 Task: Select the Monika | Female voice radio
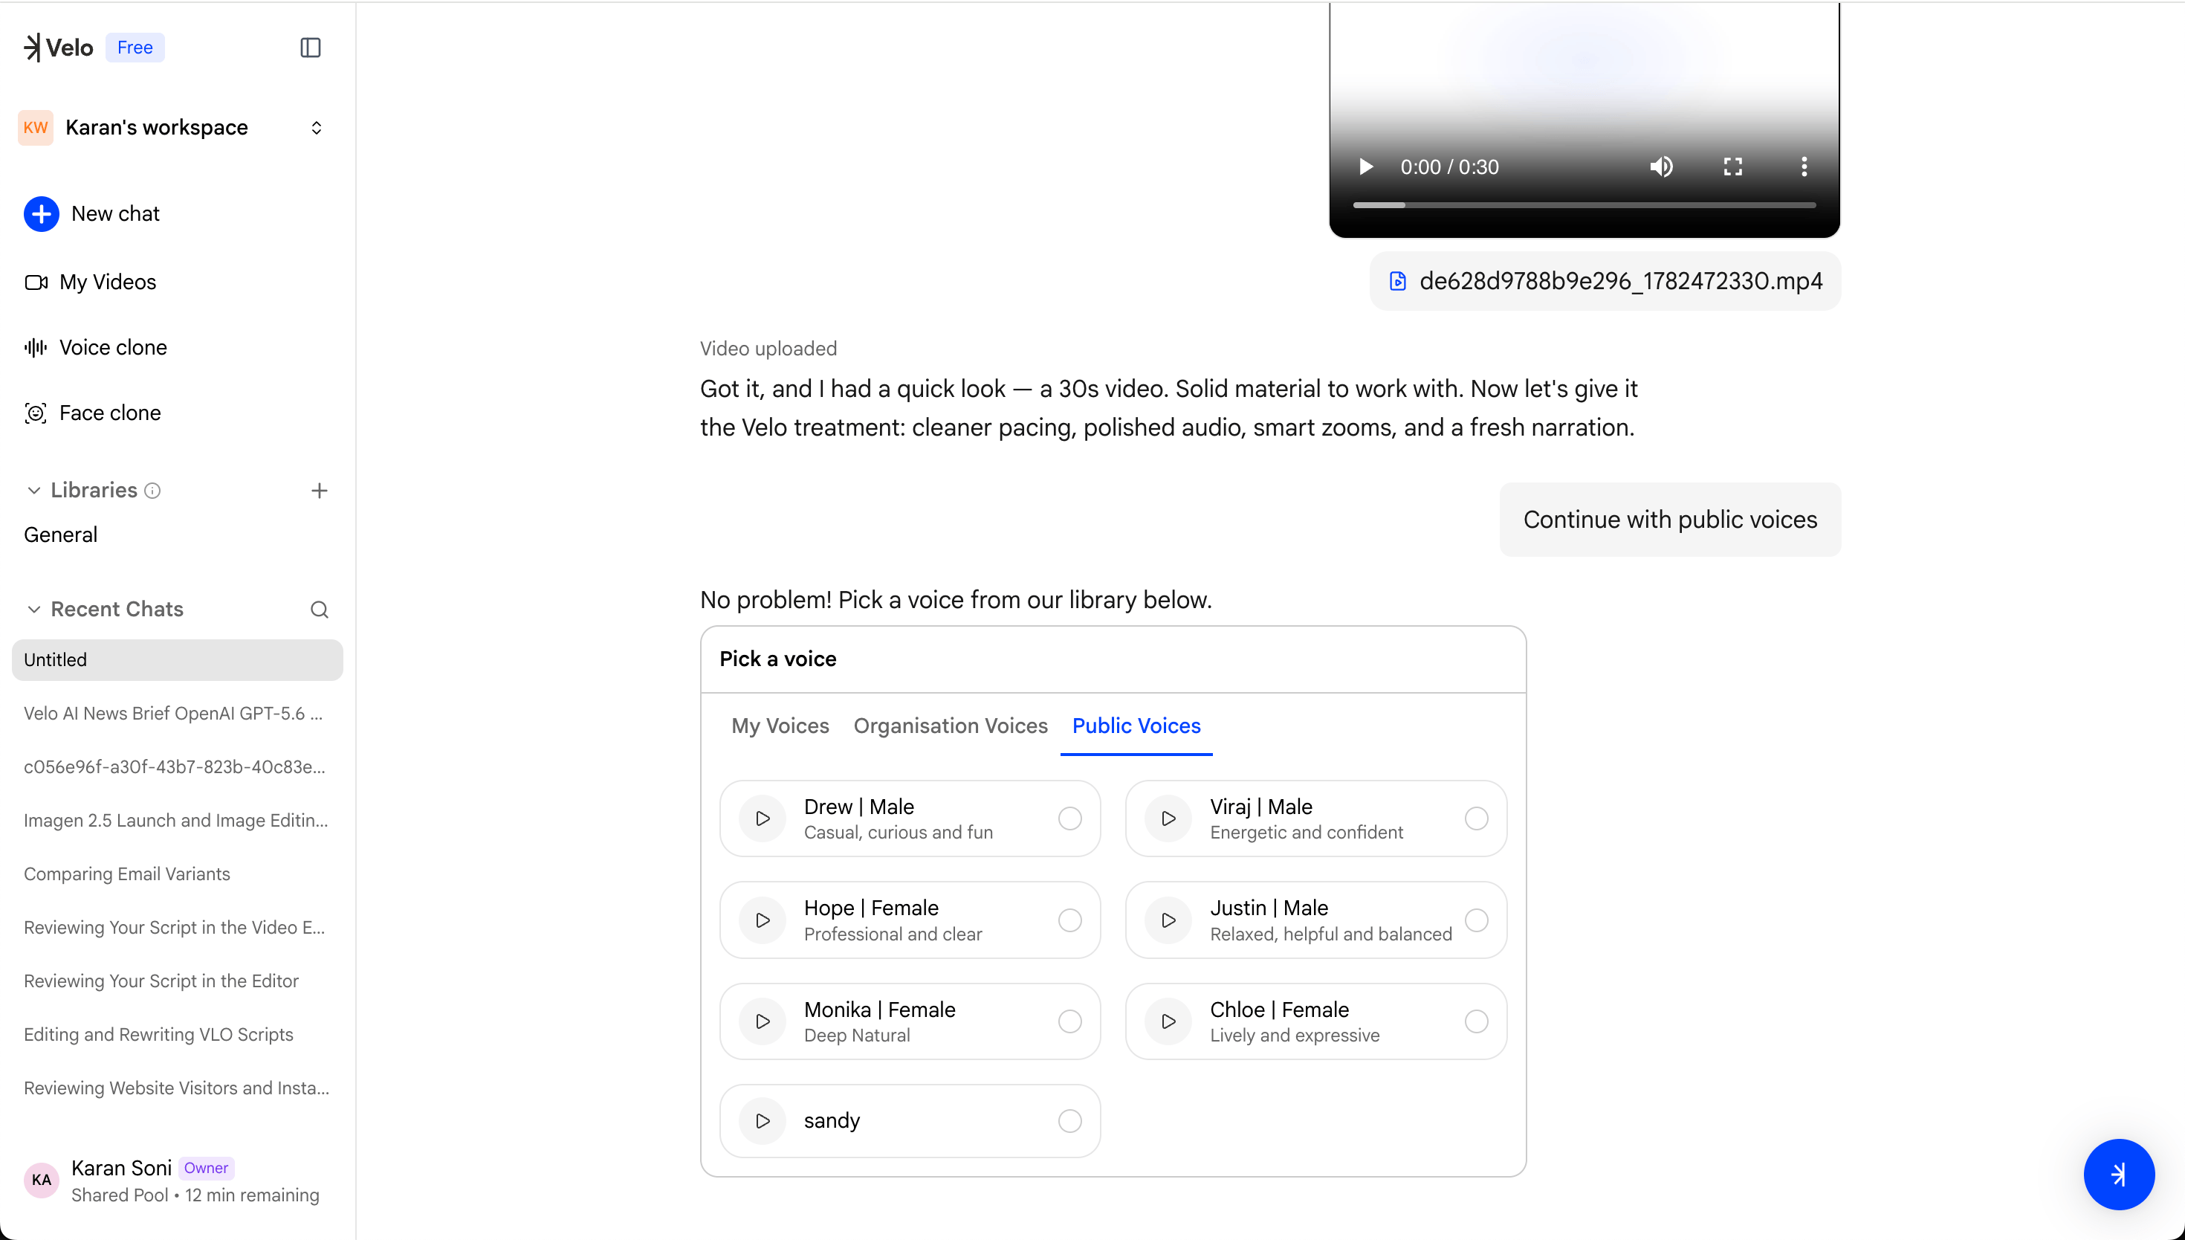pyautogui.click(x=1070, y=1022)
